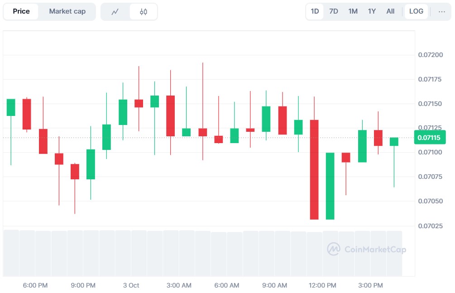Toggle LOG scale on the chart
Image resolution: width=455 pixels, height=293 pixels.
pyautogui.click(x=416, y=12)
